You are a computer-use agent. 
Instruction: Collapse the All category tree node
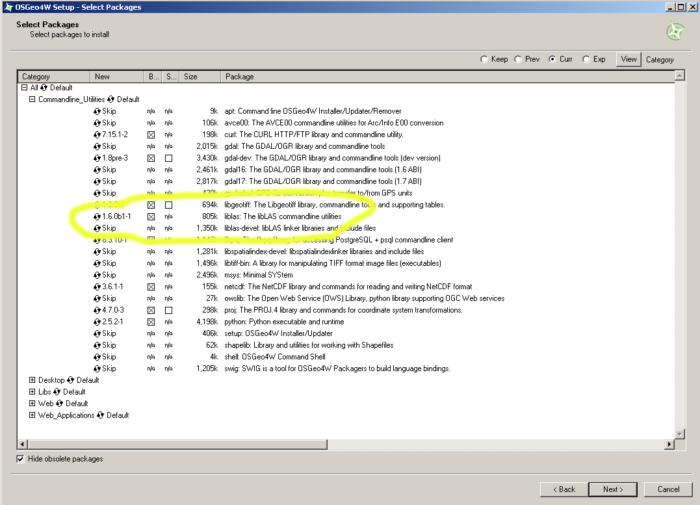pyautogui.click(x=25, y=88)
